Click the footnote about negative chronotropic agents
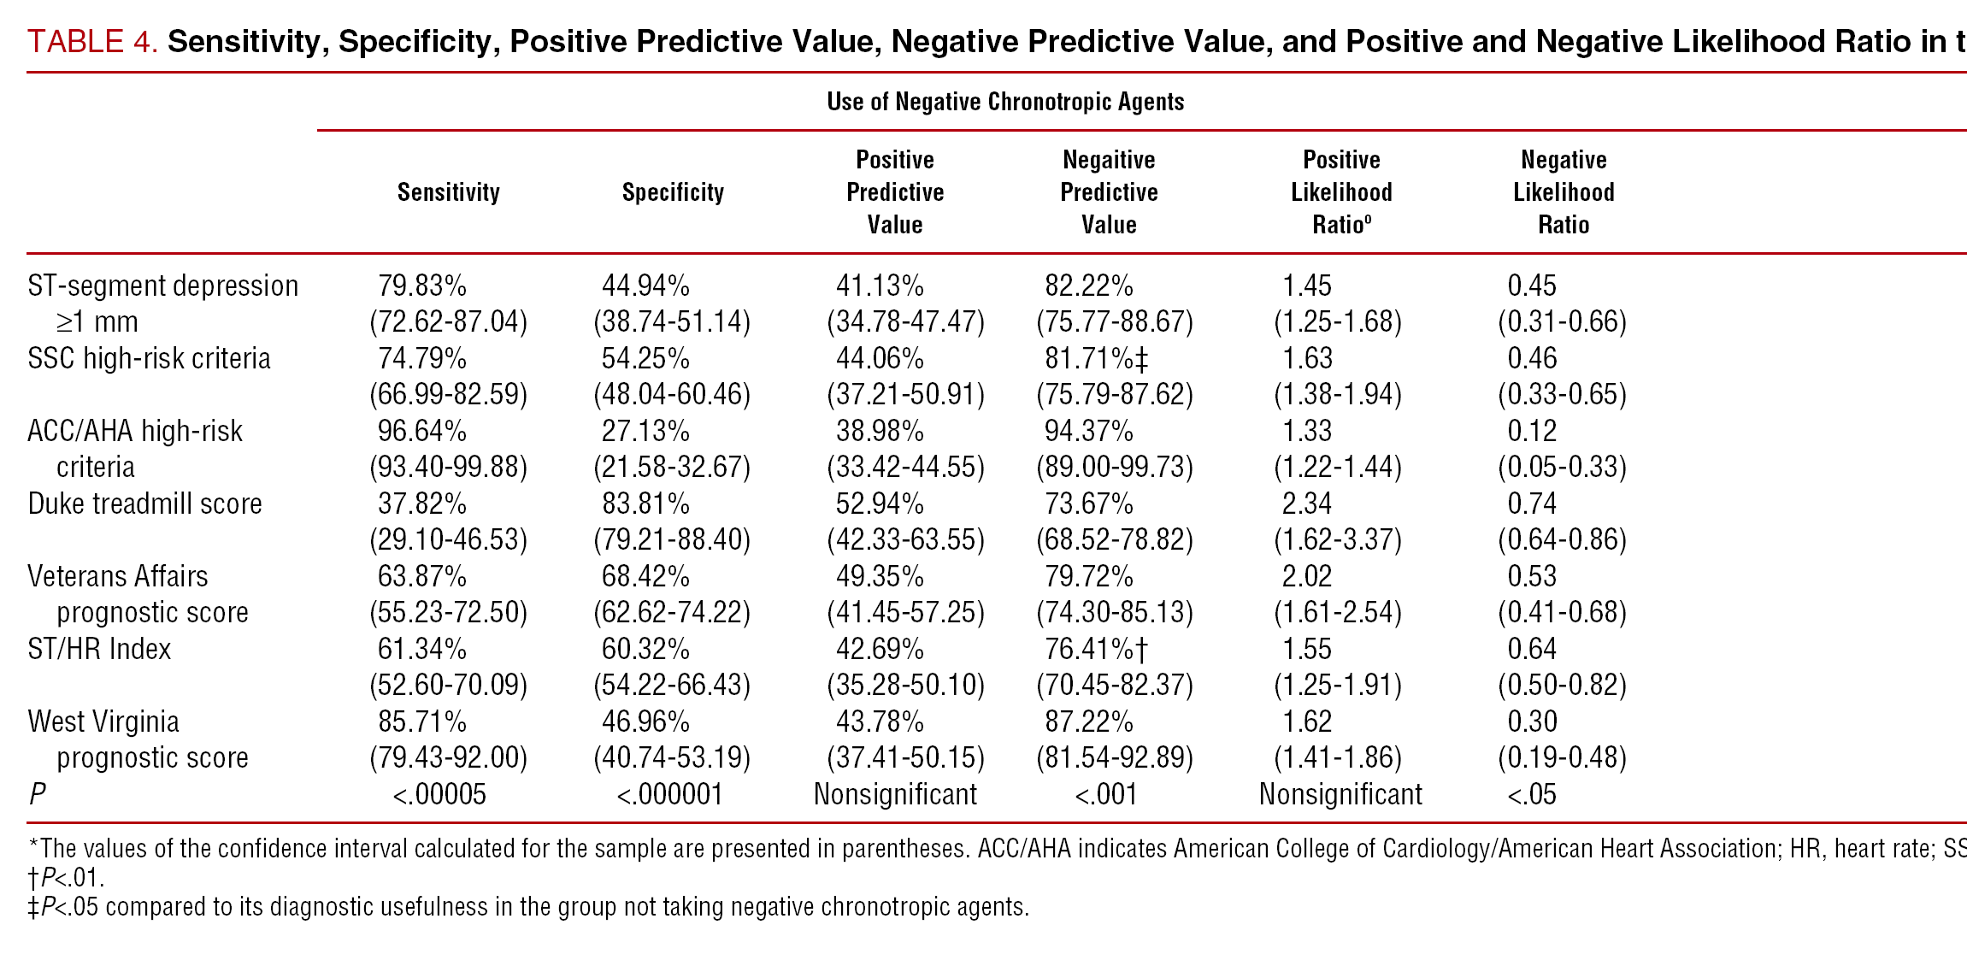The image size is (1967, 954). [x=528, y=906]
